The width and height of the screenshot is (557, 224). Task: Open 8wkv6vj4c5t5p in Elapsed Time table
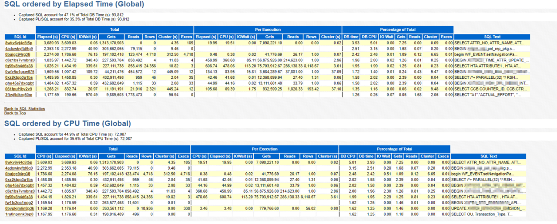point(19,43)
